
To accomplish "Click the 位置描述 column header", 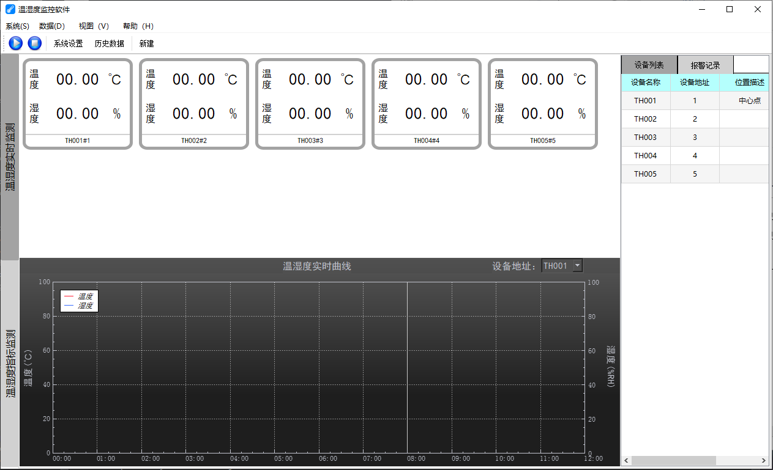I will [x=744, y=83].
